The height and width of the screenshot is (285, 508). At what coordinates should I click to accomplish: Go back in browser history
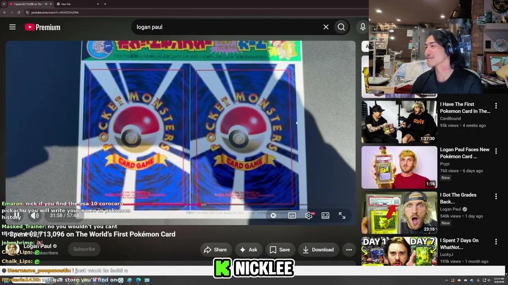click(x=4, y=12)
